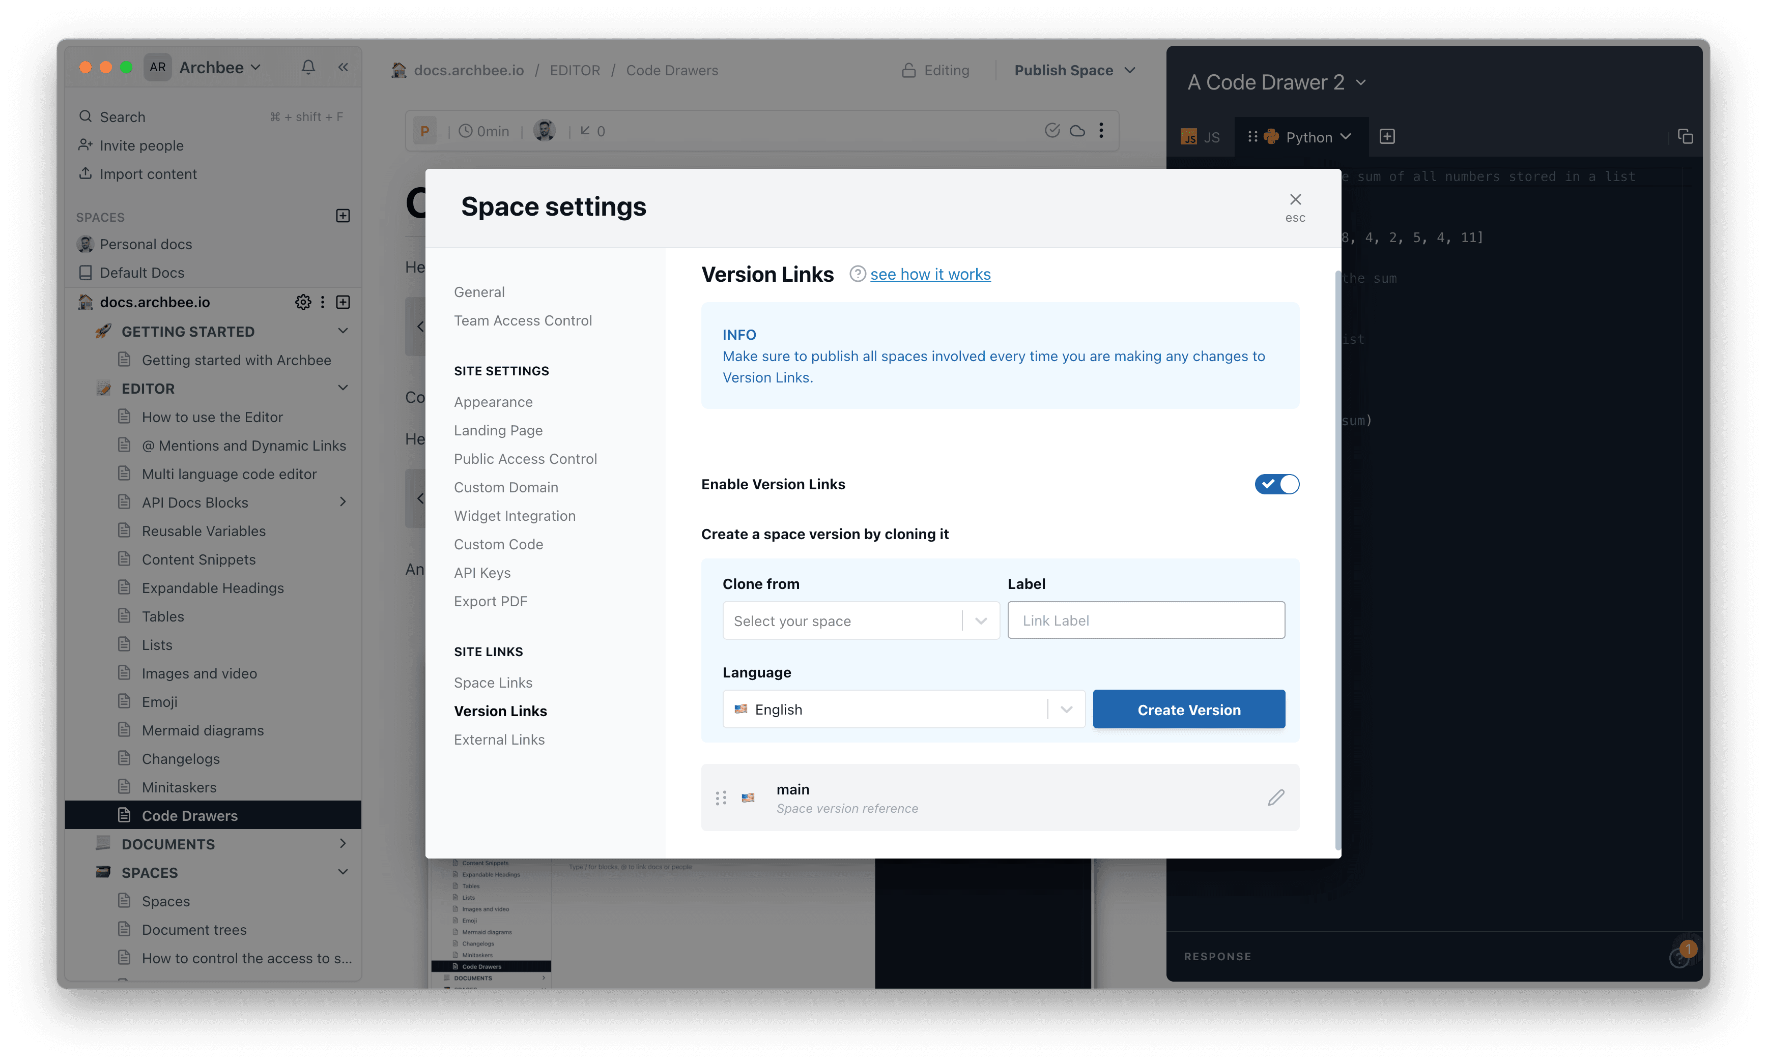Open the Language English dropdown
The width and height of the screenshot is (1767, 1064).
(x=903, y=710)
